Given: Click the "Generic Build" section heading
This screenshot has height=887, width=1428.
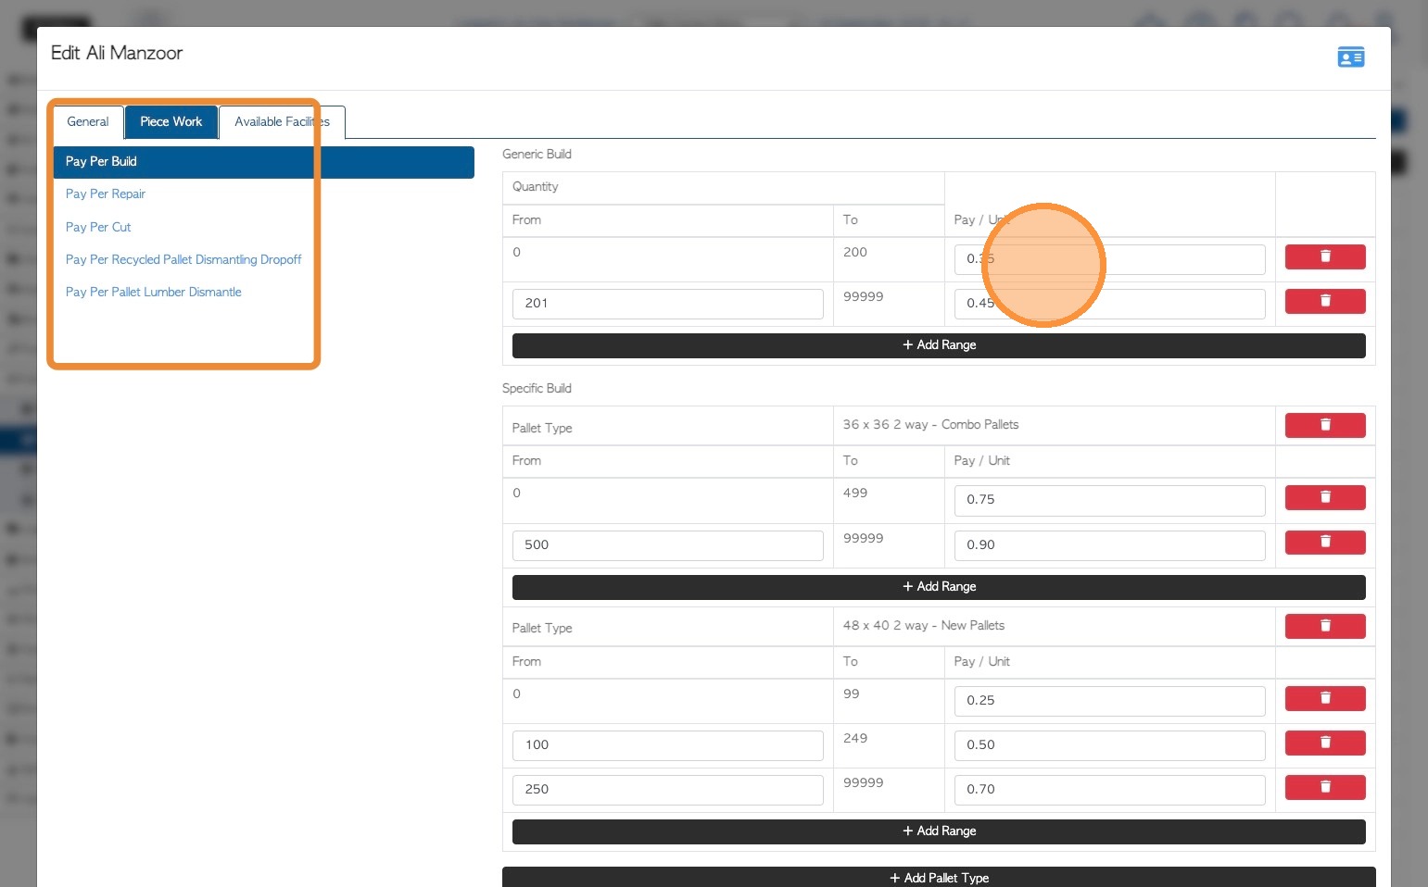Looking at the screenshot, I should click(x=537, y=155).
